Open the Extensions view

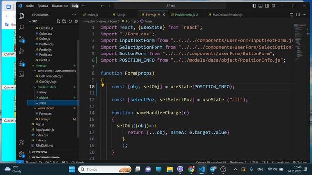pos(21,63)
